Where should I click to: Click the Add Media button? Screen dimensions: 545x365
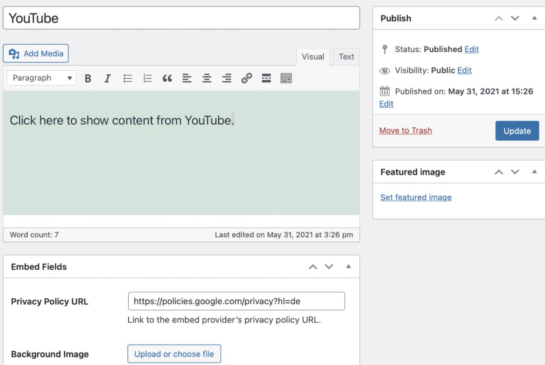tap(36, 53)
